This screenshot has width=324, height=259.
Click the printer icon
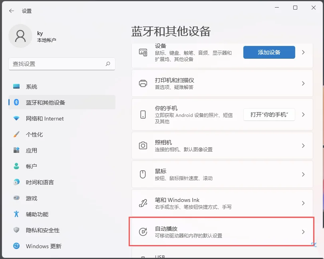click(143, 83)
